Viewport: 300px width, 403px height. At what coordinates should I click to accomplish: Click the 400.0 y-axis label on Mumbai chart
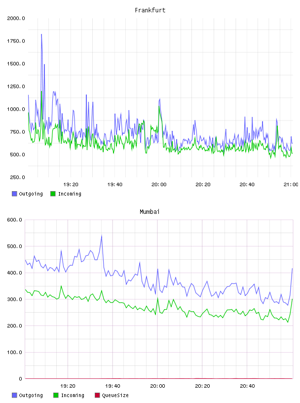coord(15,273)
